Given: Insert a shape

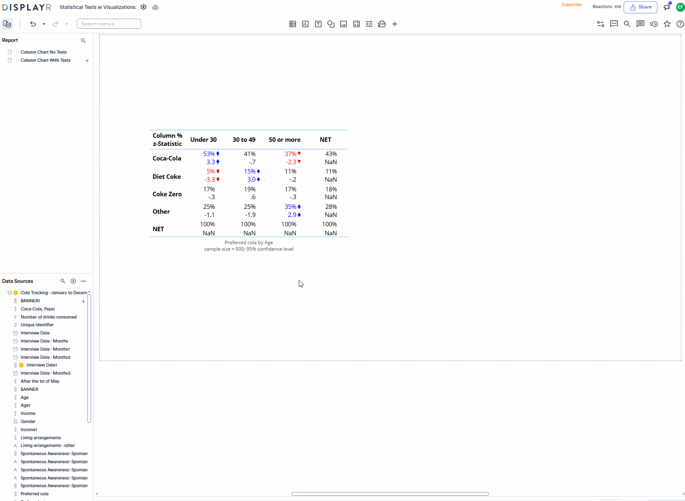Looking at the screenshot, I should tap(331, 24).
